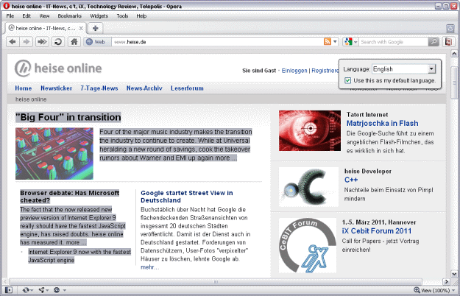Toggle 'Use this as my default language' checkbox
Image resolution: width=460 pixels, height=296 pixels.
tap(348, 80)
